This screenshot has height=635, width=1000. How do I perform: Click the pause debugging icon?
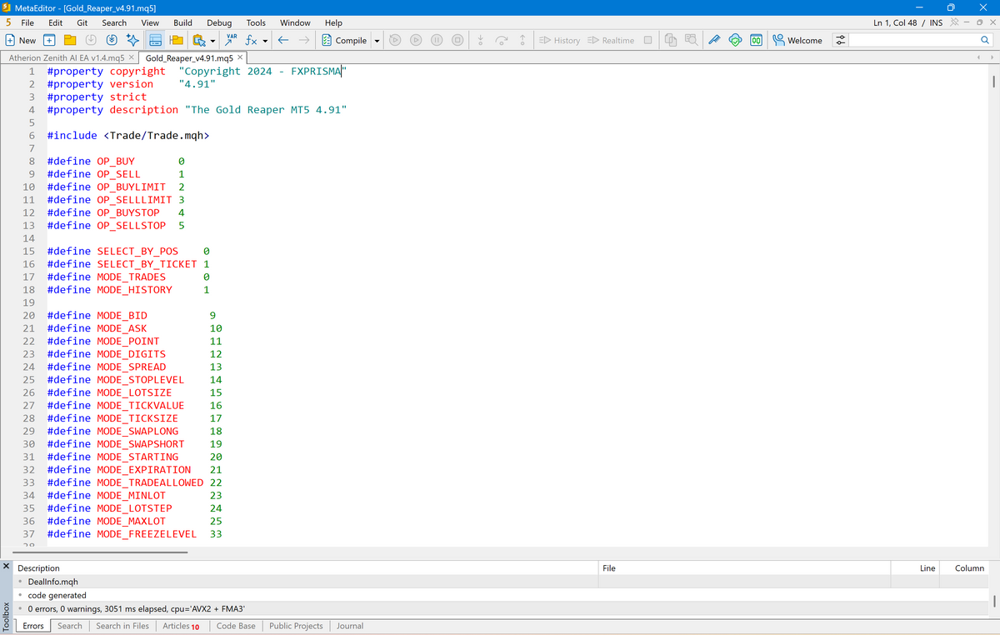click(x=437, y=40)
